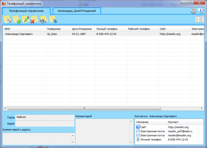Sort by the ФИО column header
The height and width of the screenshot is (148, 207).
(24, 29)
